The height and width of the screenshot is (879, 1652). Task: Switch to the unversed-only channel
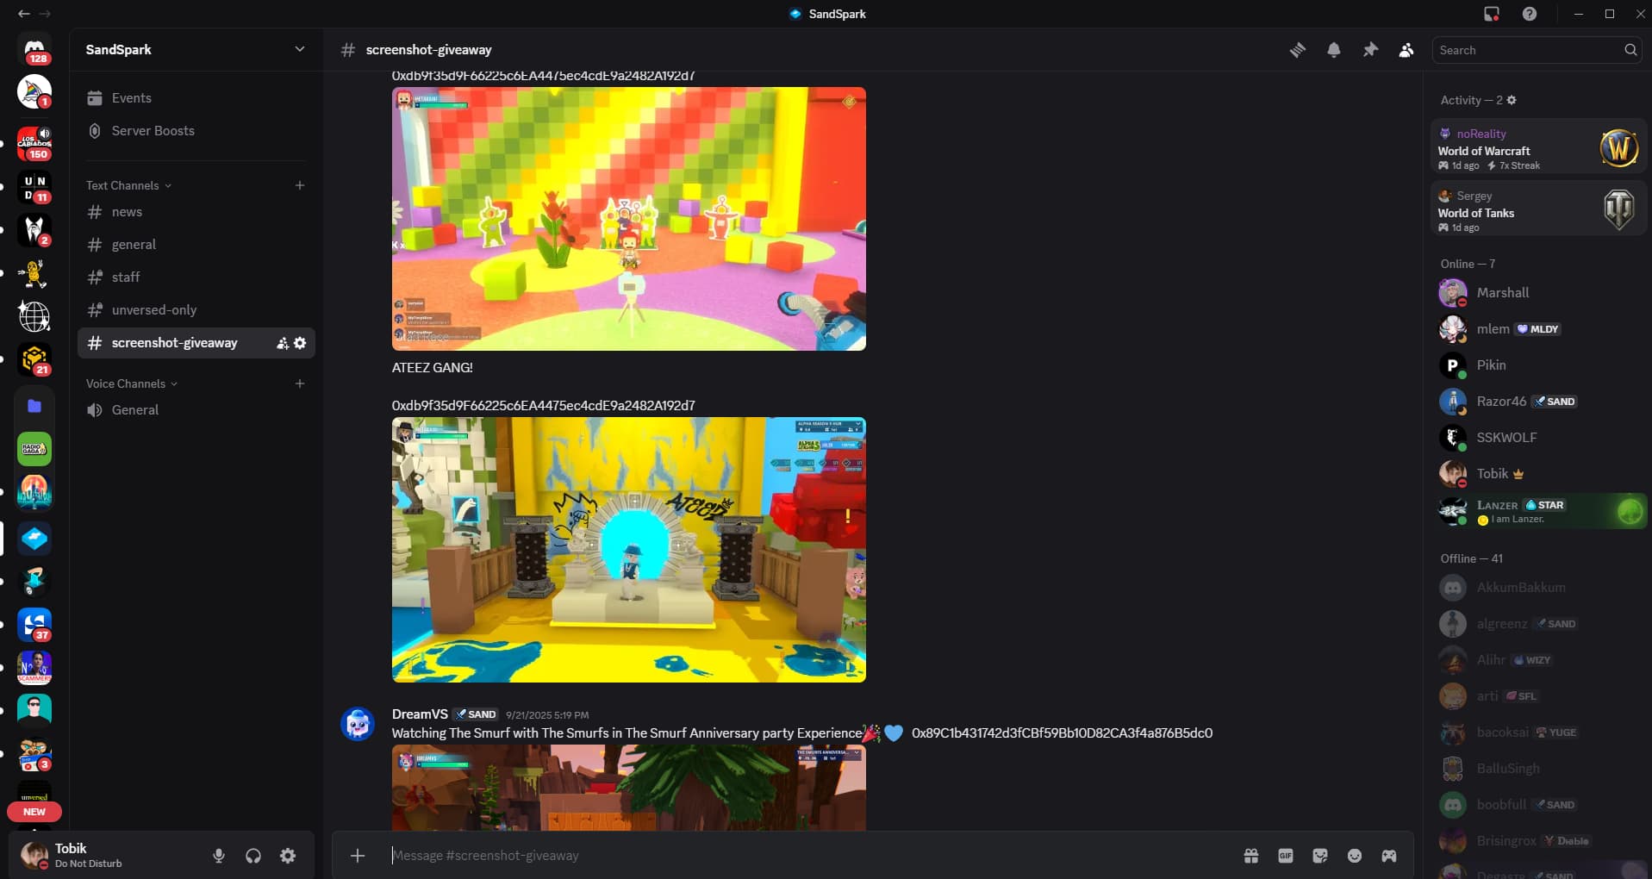(196, 310)
